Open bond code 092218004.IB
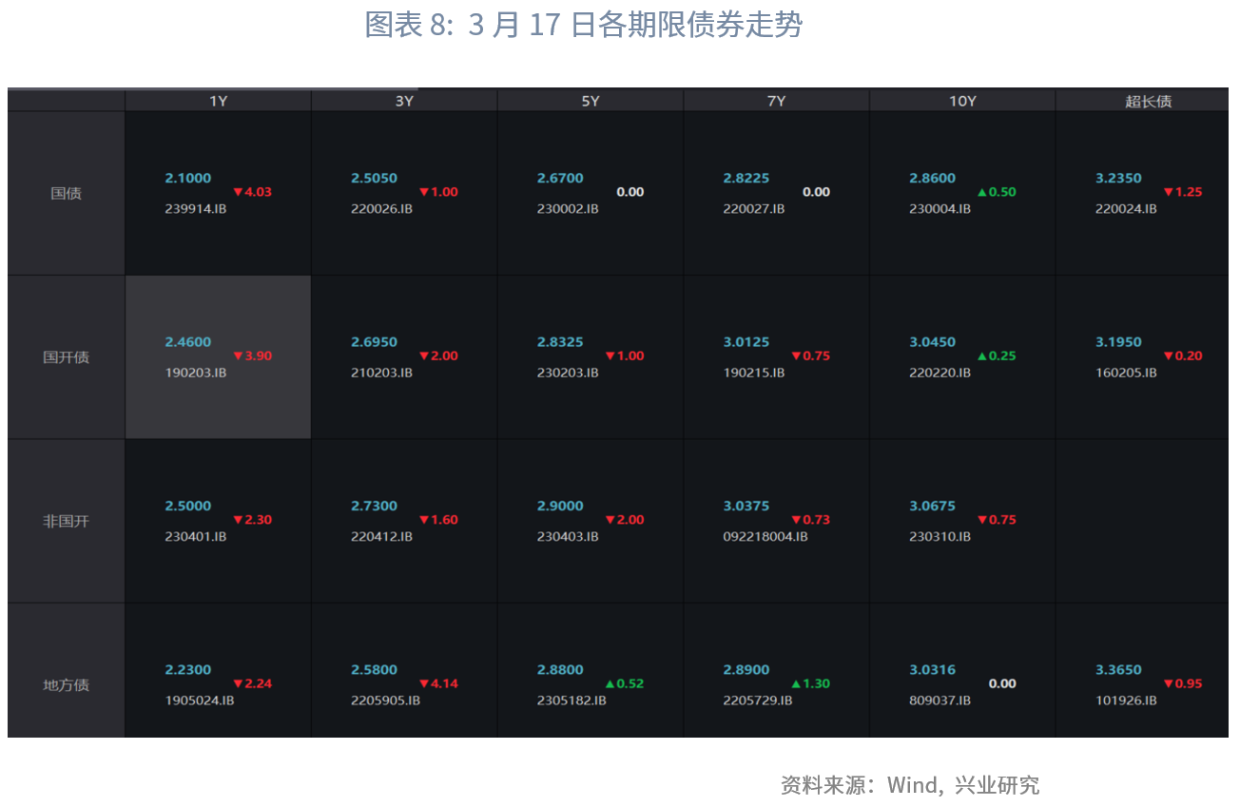Screen dimensions: 1240x807 765,536
